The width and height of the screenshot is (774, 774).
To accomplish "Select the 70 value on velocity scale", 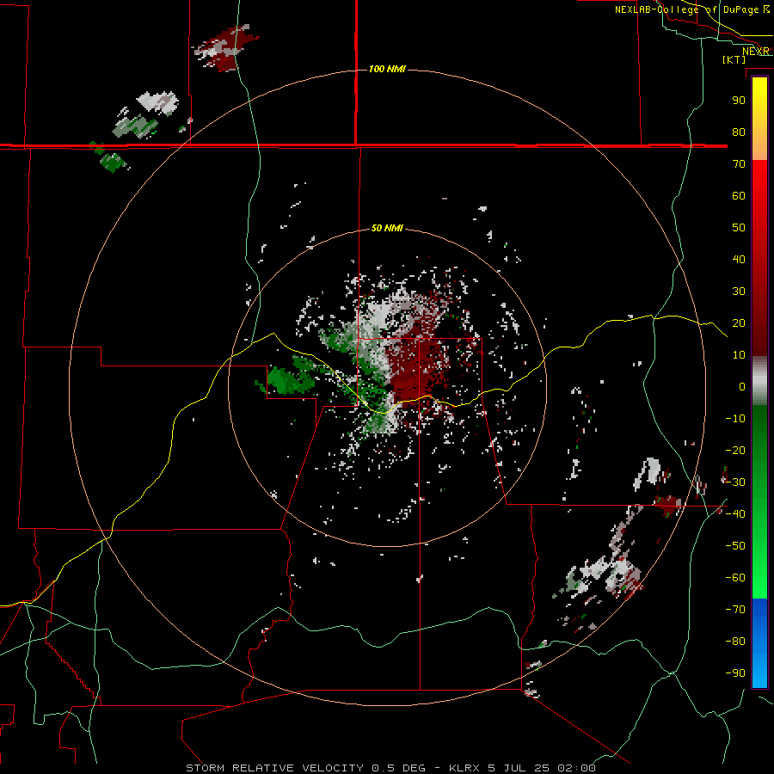I will pos(739,164).
